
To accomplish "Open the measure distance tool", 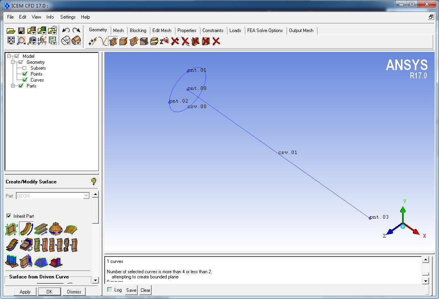I will (33, 40).
